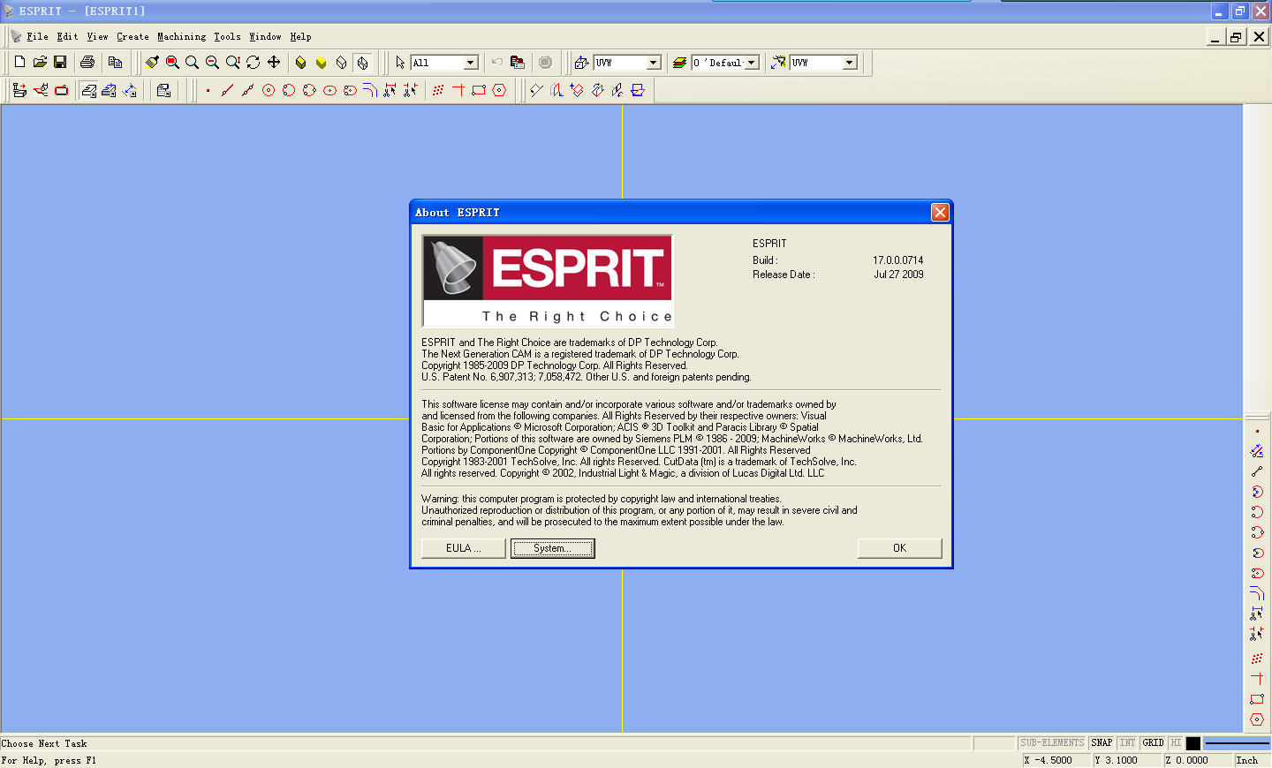
Task: Toggle the wireframe cube view icon
Action: pos(341,63)
